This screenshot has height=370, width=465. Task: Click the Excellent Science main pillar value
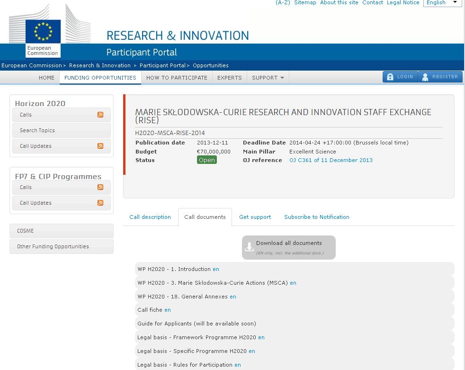(313, 152)
